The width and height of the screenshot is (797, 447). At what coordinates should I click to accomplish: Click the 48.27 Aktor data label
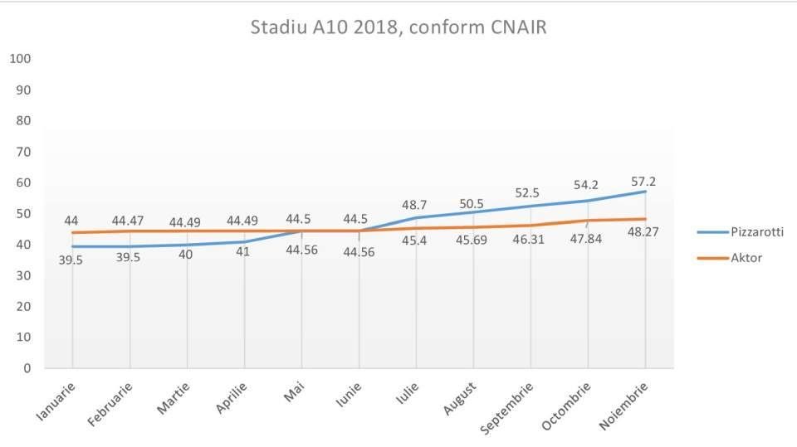[643, 232]
